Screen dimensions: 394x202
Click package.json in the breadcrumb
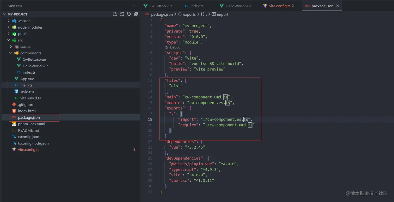[x=162, y=14]
